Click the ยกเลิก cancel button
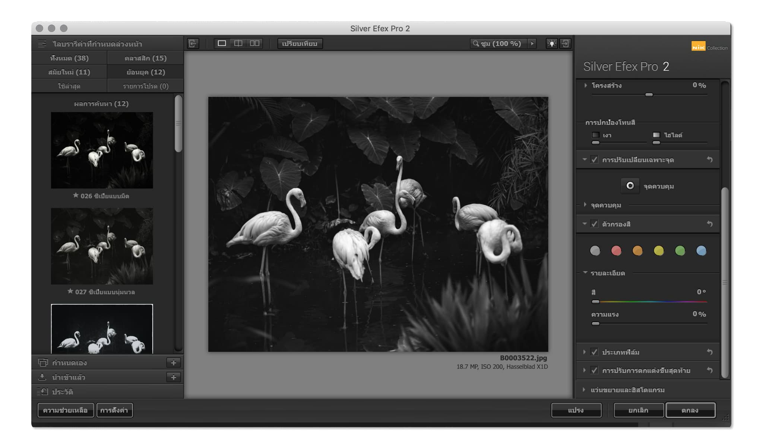Viewport: 763px width, 447px height. (639, 410)
